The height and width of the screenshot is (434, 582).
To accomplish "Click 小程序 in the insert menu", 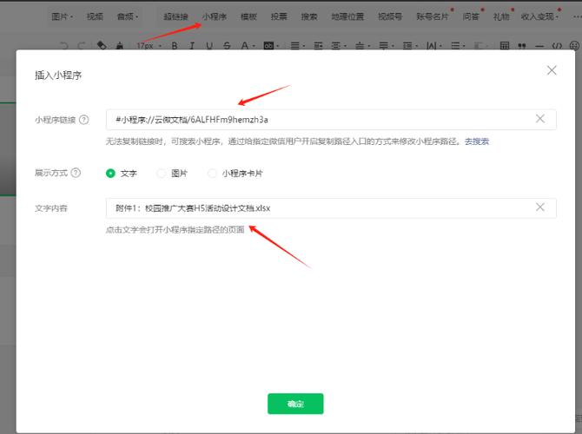I will (x=215, y=16).
